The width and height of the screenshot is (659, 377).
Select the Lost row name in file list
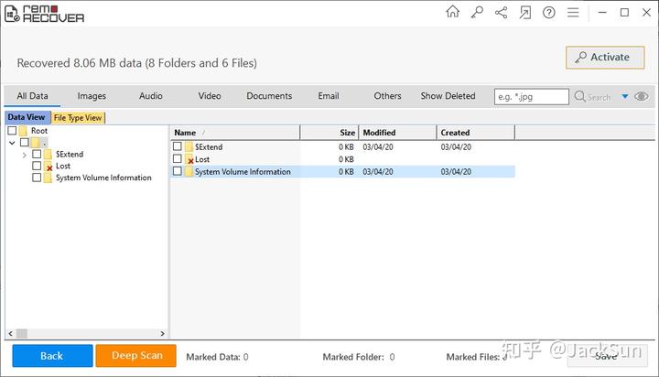(202, 159)
